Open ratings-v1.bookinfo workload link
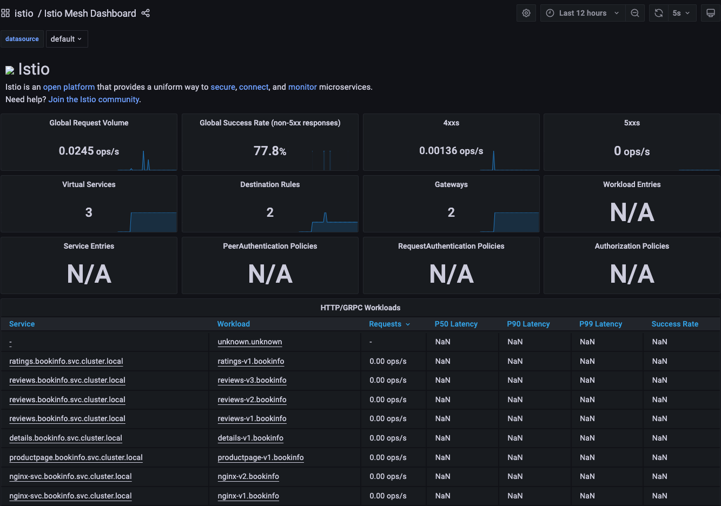Screen dimensions: 721x506 pos(251,361)
